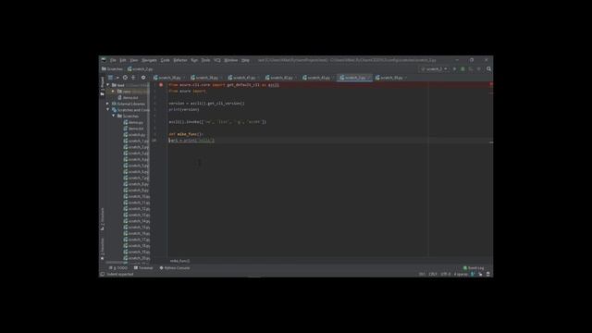
Task: Toggle the Structure tool window side tab
Action: pyautogui.click(x=102, y=219)
